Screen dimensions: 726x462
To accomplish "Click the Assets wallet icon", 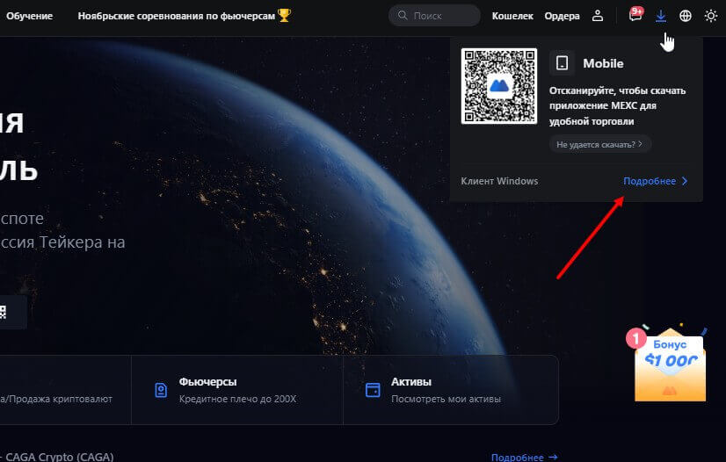I will [x=373, y=390].
